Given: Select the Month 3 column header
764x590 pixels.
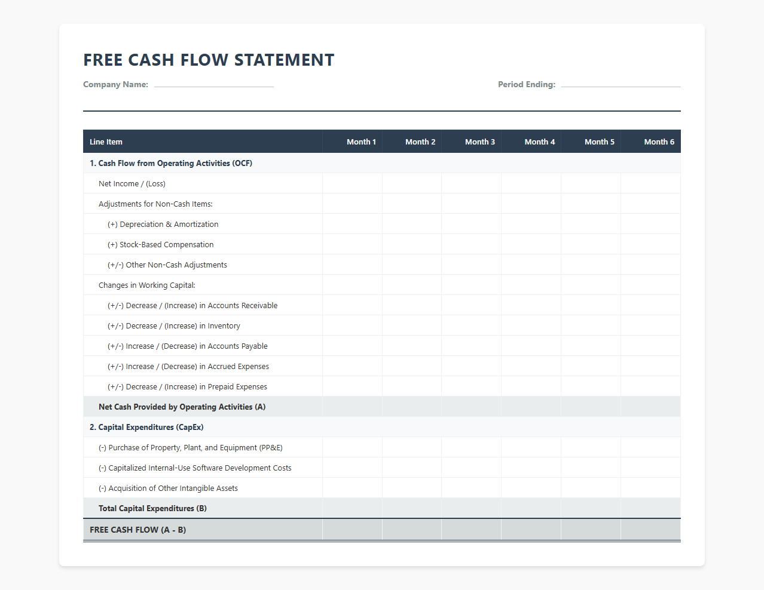Looking at the screenshot, I should coord(472,142).
